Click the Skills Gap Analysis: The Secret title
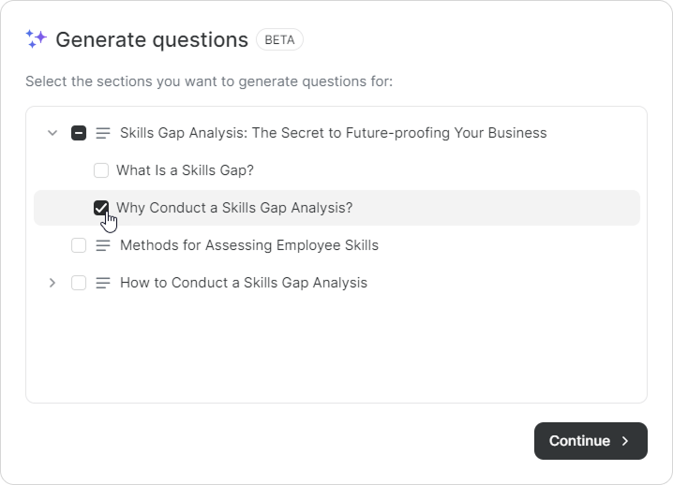The image size is (673, 485). 333,133
